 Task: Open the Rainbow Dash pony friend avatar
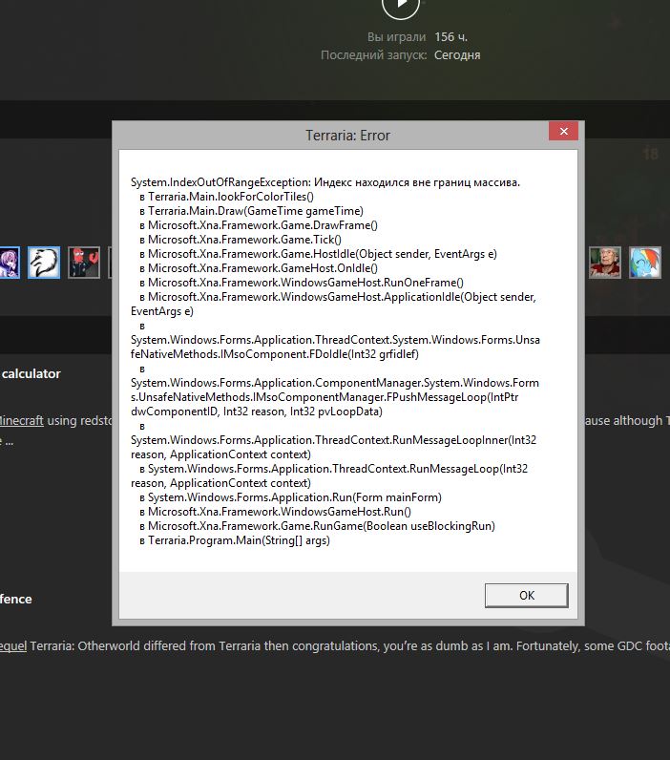point(645,263)
